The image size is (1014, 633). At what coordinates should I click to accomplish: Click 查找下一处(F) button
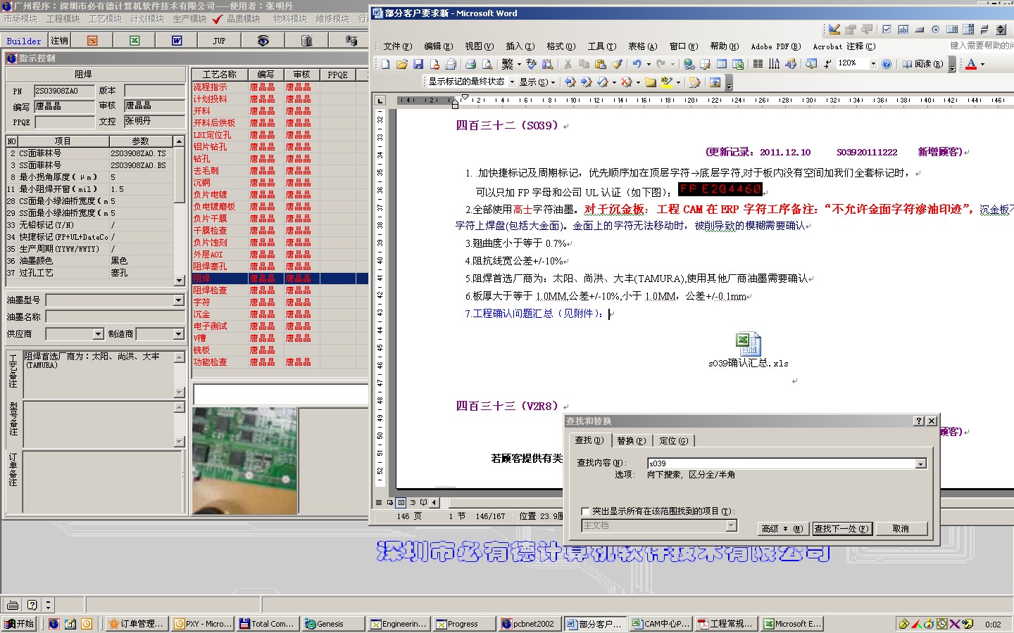(x=841, y=528)
